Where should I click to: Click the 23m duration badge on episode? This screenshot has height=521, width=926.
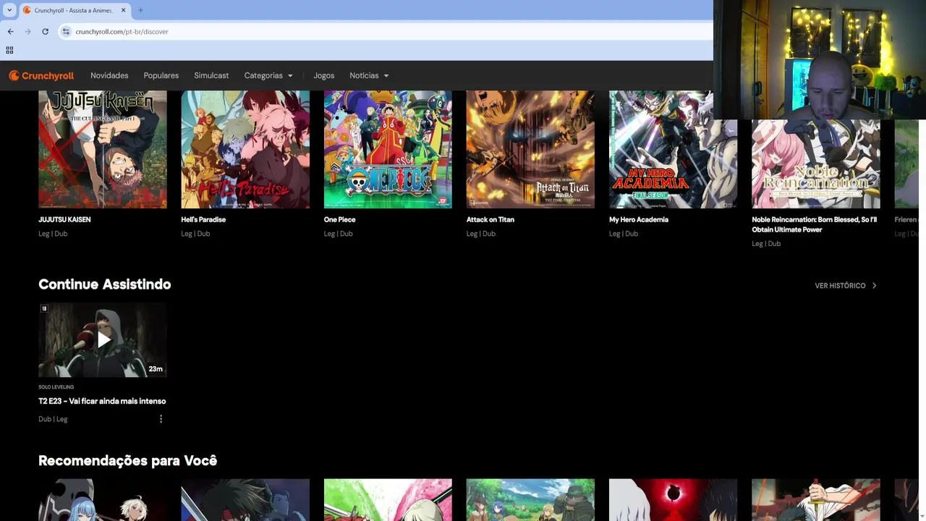click(x=156, y=369)
